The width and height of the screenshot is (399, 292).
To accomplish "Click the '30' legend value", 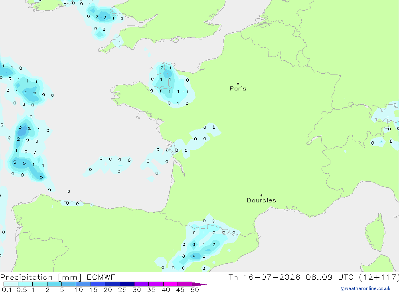I will point(137,290).
